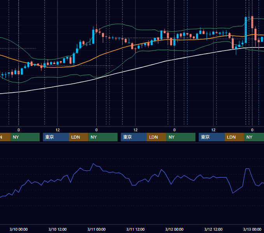Click the 3/12 12:00 date label
This screenshot has width=264, height=233.
[x=213, y=229]
